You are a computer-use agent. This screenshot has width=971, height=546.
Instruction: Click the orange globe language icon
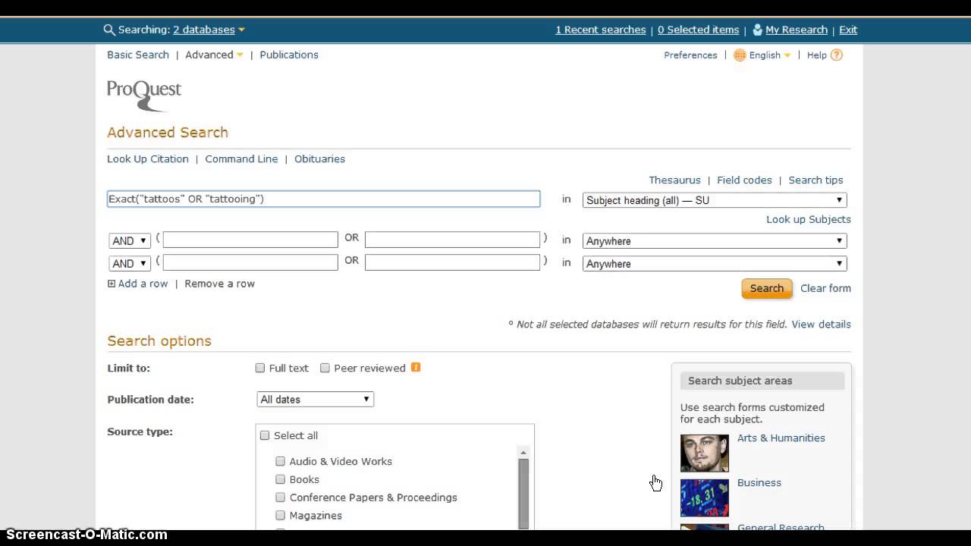[740, 55]
